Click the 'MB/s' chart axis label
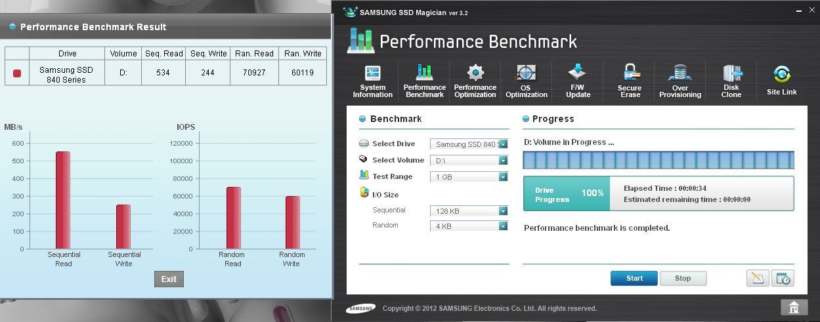This screenshot has height=322, width=820. tap(14, 127)
